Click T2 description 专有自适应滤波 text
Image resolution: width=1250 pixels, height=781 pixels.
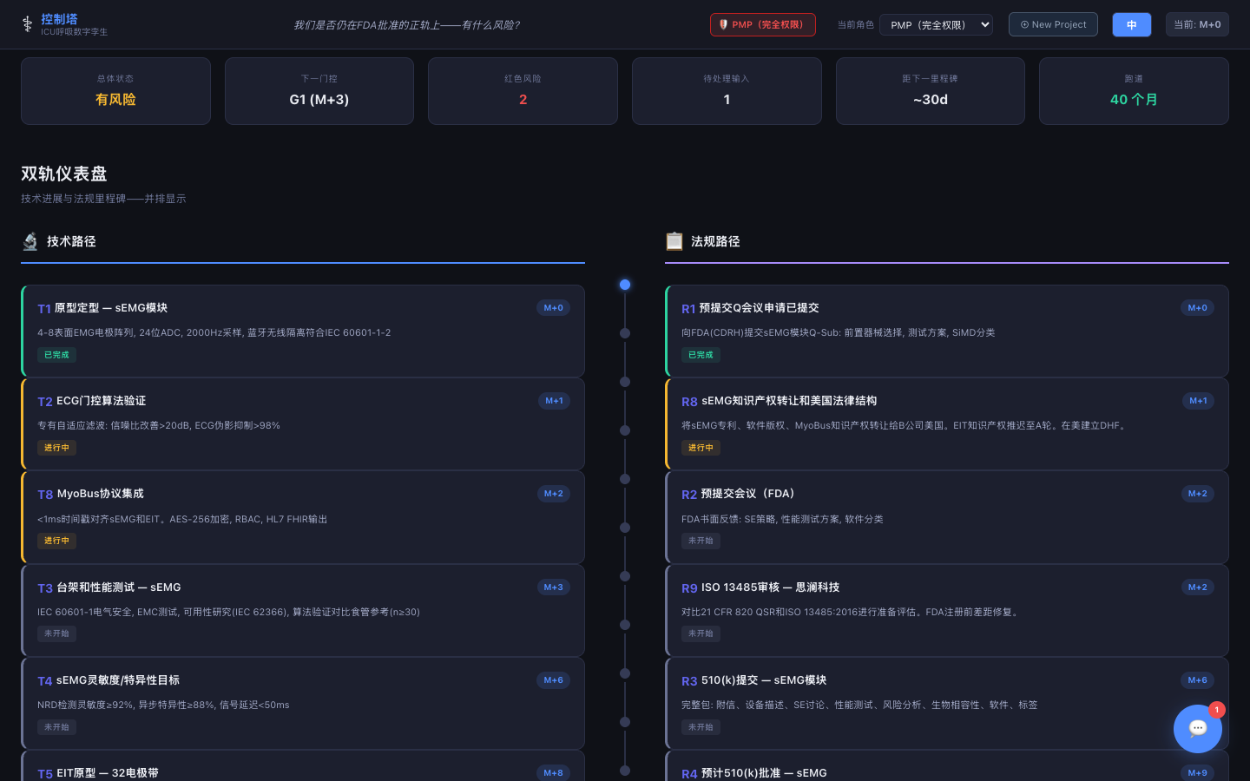pyautogui.click(x=159, y=425)
